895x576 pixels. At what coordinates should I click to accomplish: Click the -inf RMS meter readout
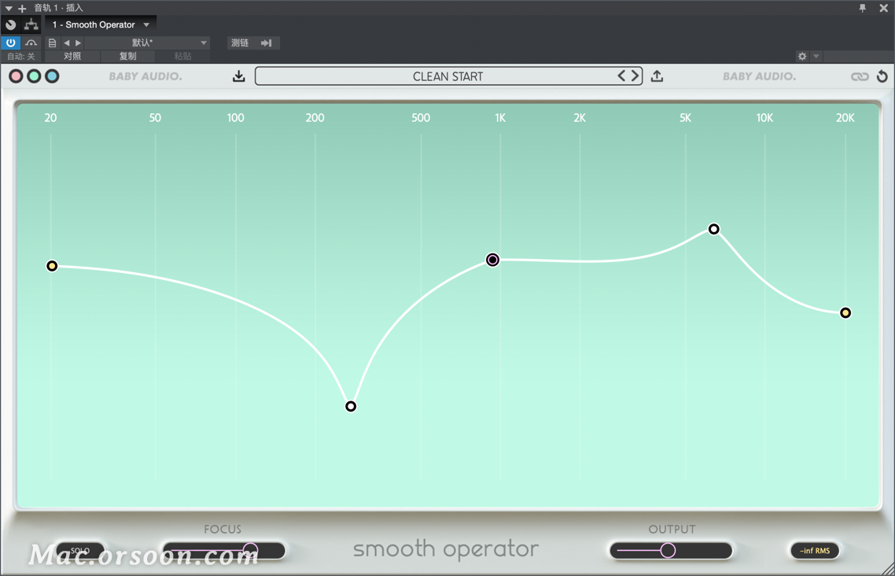(815, 551)
